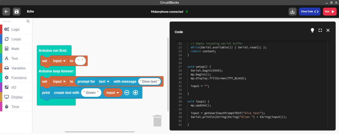Viewport: 339px width, 134px height.
Task: Click "Makerphone connected" status text
Action: [x=167, y=12]
